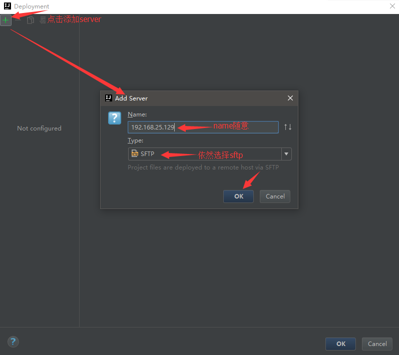Click OK in the Deployment window
The height and width of the screenshot is (355, 399).
point(340,344)
